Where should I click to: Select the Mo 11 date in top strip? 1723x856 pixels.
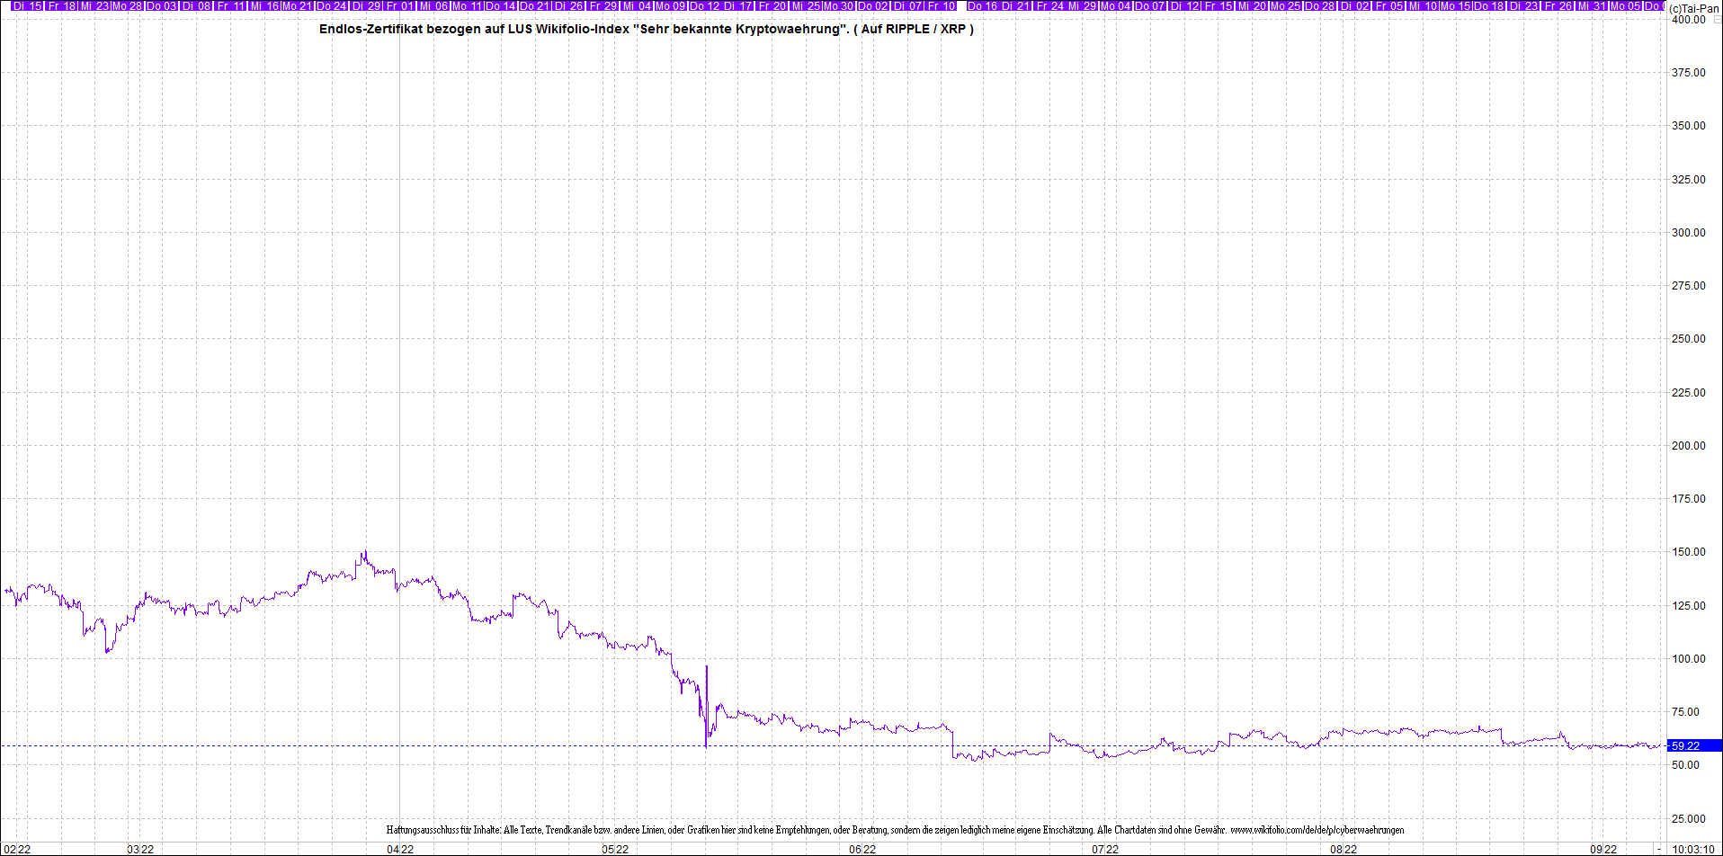pos(467,6)
